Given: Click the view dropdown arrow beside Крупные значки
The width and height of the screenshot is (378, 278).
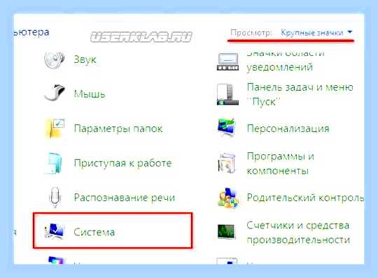Looking at the screenshot, I should (350, 31).
